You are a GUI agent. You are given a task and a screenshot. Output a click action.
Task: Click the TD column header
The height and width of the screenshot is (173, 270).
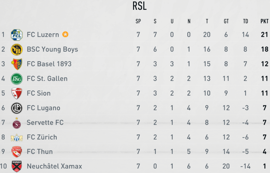245,21
